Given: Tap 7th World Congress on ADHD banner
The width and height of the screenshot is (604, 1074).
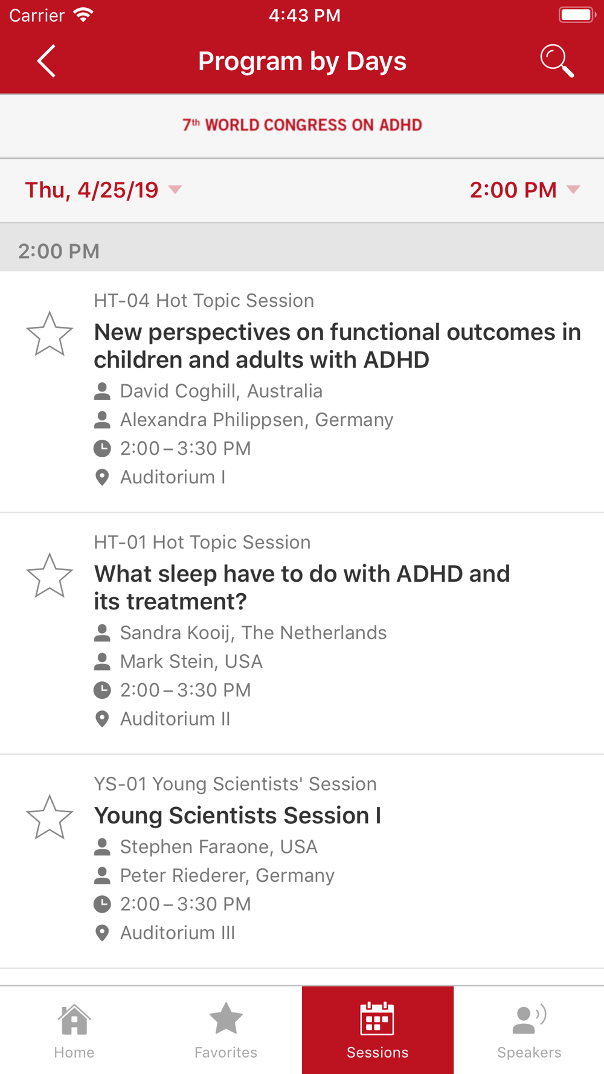Looking at the screenshot, I should click(302, 125).
